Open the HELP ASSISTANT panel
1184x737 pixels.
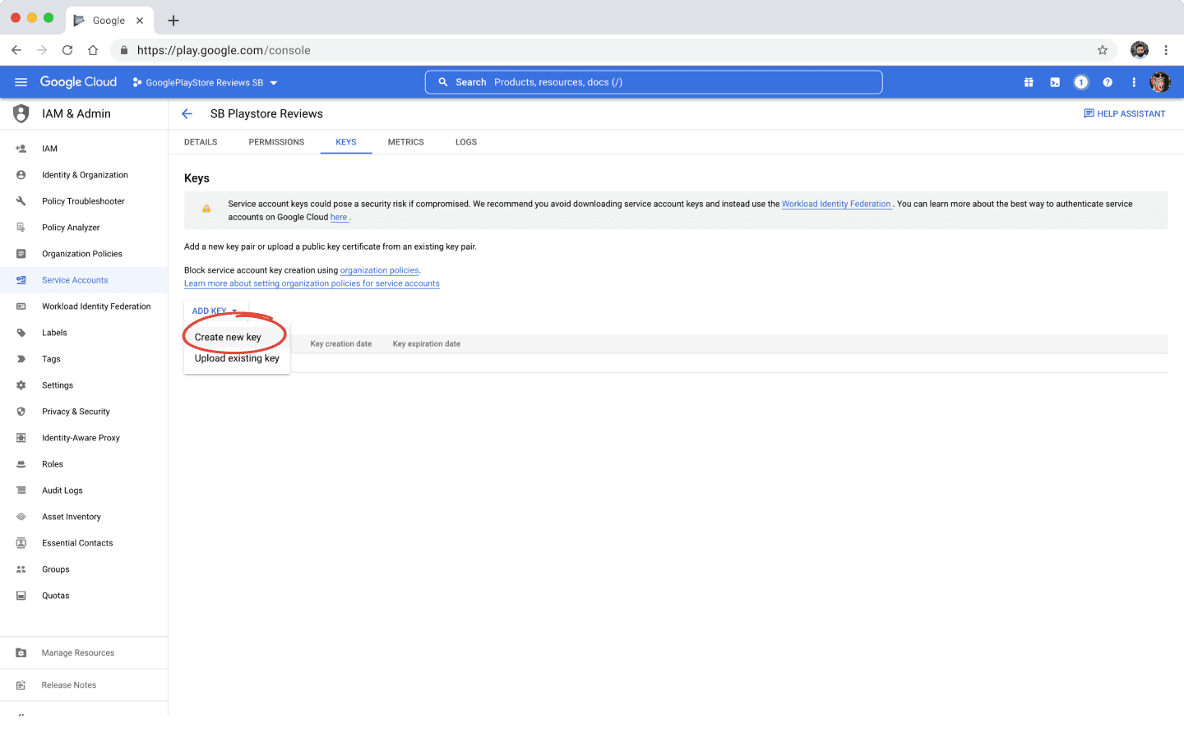pyautogui.click(x=1125, y=113)
